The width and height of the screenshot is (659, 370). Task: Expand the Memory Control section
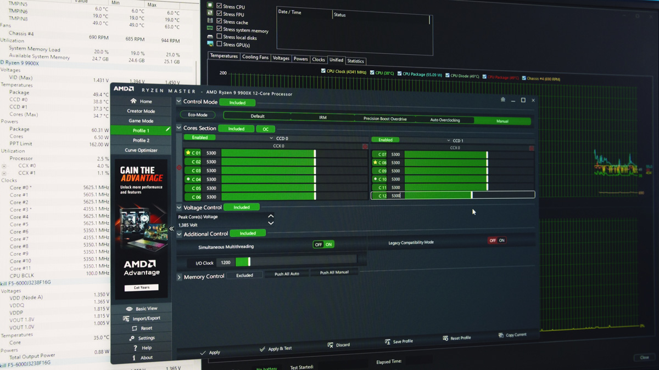pyautogui.click(x=178, y=277)
